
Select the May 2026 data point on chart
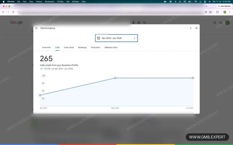[x=115, y=78]
